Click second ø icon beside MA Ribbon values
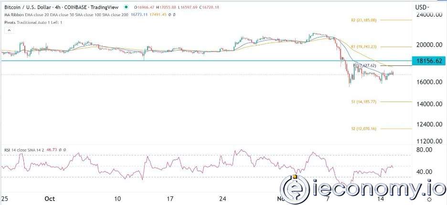This screenshot has width=447, height=205. point(174,14)
